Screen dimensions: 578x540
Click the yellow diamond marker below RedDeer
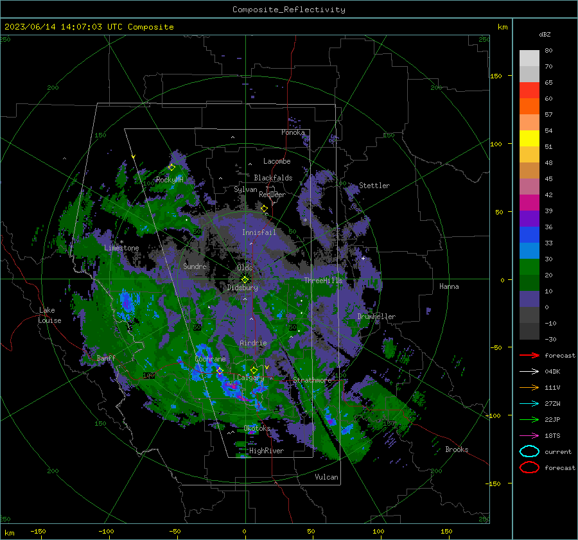pyautogui.click(x=265, y=209)
